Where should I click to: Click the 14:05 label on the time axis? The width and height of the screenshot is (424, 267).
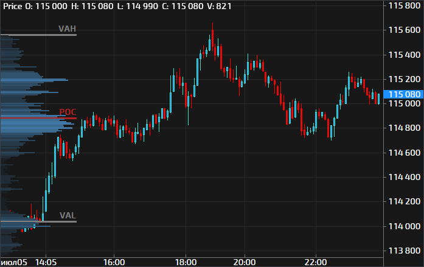(x=46, y=262)
